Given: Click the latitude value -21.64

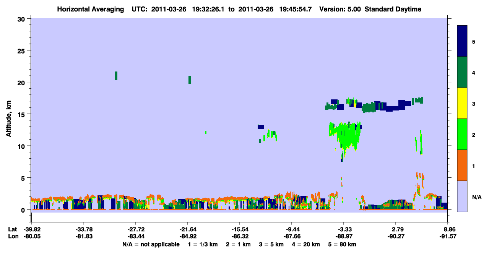Looking at the screenshot, I should click(x=187, y=229).
